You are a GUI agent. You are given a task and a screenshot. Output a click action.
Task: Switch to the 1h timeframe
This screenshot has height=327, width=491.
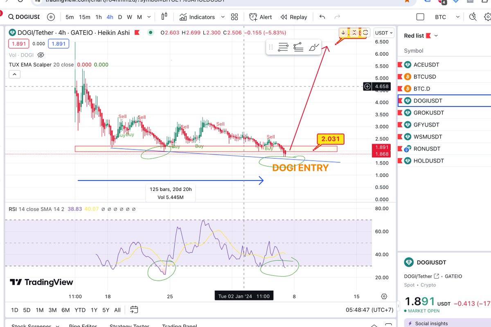(x=99, y=17)
